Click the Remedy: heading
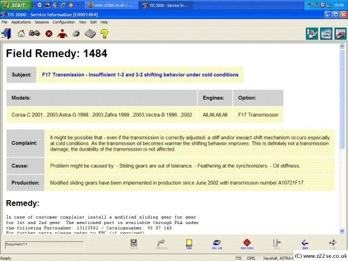This screenshot has width=348, height=261. point(23,203)
